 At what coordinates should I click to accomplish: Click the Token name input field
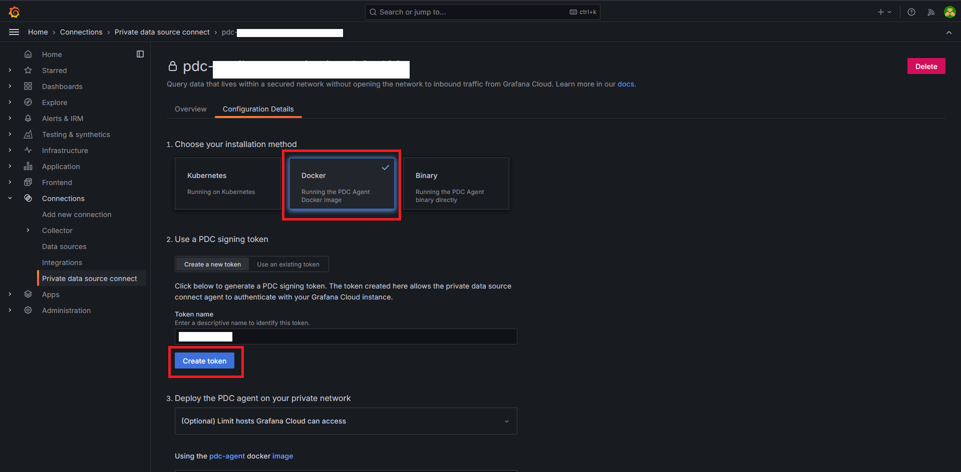pyautogui.click(x=346, y=336)
